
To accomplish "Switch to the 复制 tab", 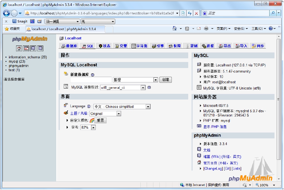I will click(192, 46).
